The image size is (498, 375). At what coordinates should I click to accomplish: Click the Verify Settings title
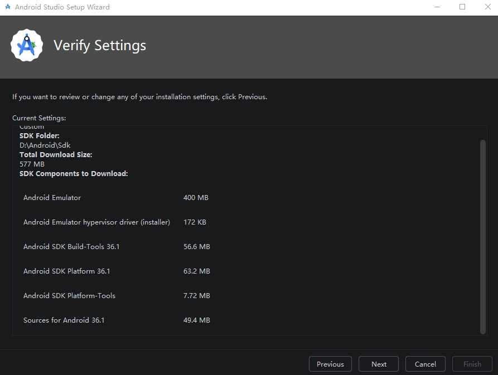100,45
